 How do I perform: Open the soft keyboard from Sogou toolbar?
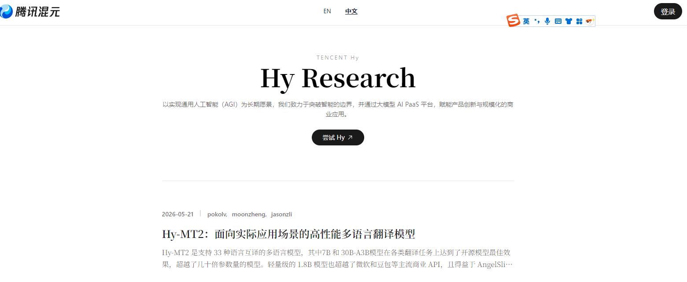558,21
